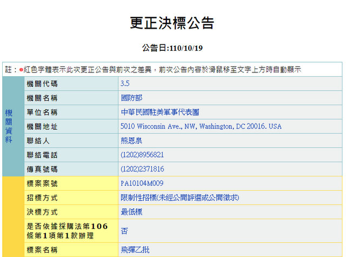The height and width of the screenshot is (257, 346).
Task: Click the 機關資料 section header
Action: point(9,126)
